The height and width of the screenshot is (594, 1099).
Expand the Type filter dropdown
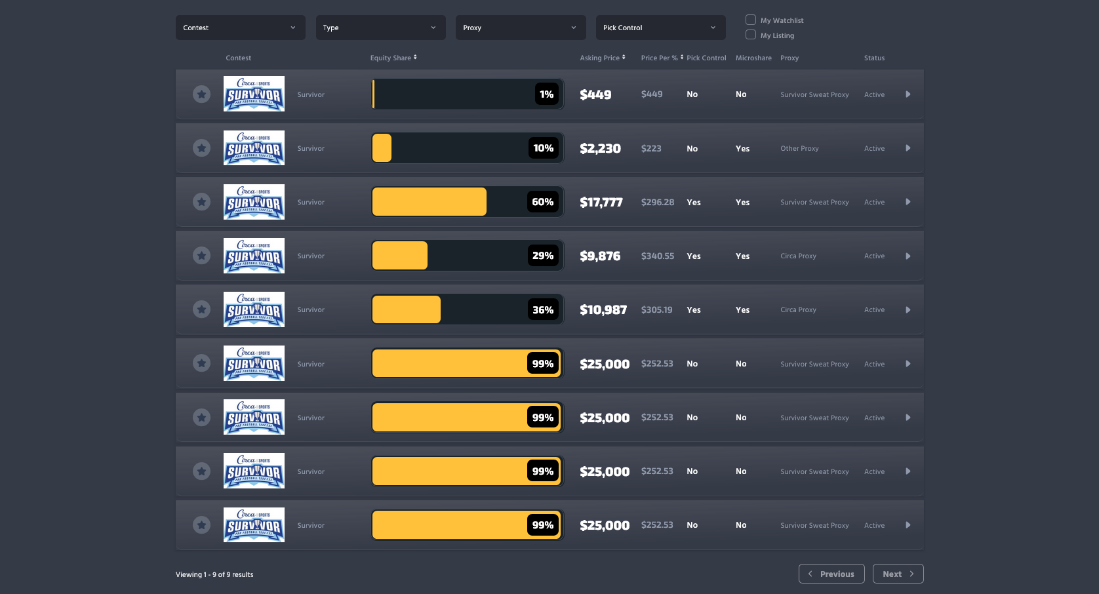coord(380,28)
